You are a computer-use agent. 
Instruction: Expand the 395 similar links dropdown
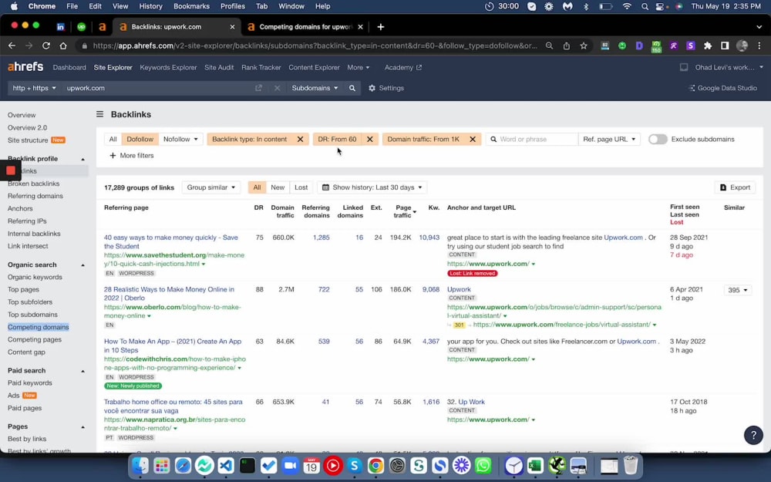coord(738,290)
